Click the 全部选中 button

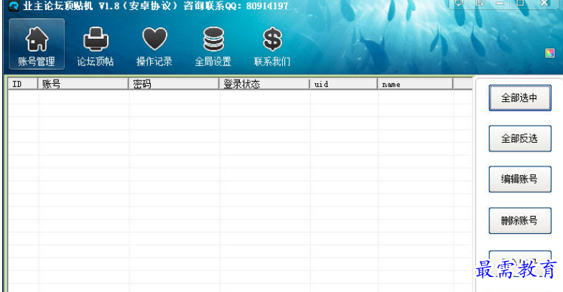click(x=520, y=98)
